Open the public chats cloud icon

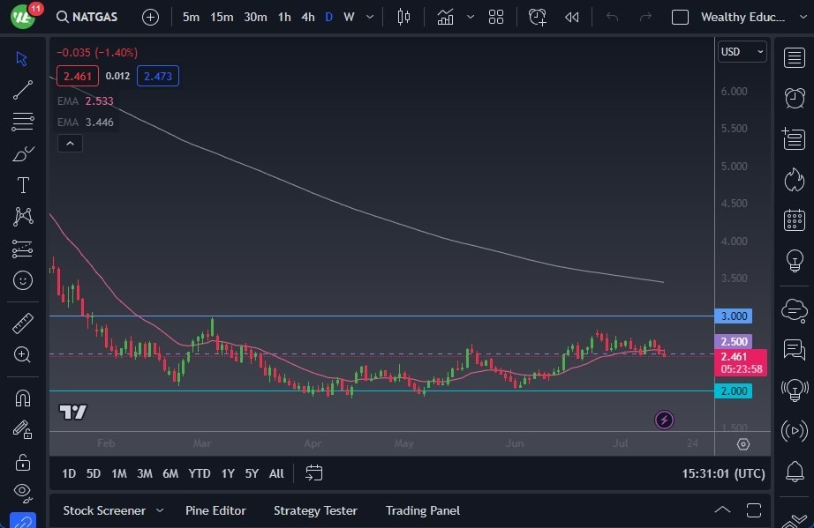795,310
